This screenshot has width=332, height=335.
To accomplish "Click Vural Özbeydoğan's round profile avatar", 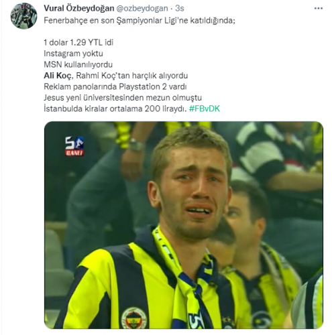I will (x=23, y=16).
